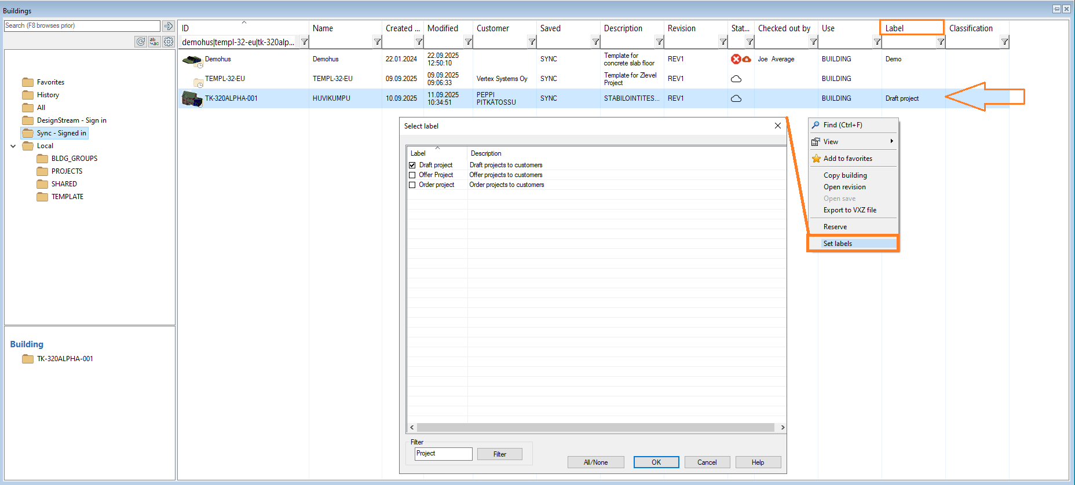
Task: Click the TK-320ALPHA-001 building thumbnail icon
Action: (x=191, y=98)
